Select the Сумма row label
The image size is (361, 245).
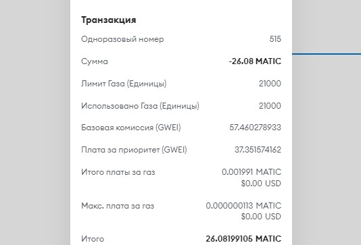click(x=95, y=61)
